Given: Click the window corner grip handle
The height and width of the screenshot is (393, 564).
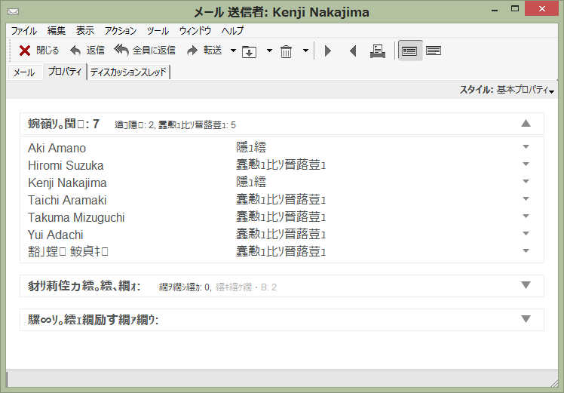Looking at the screenshot, I should (x=553, y=383).
